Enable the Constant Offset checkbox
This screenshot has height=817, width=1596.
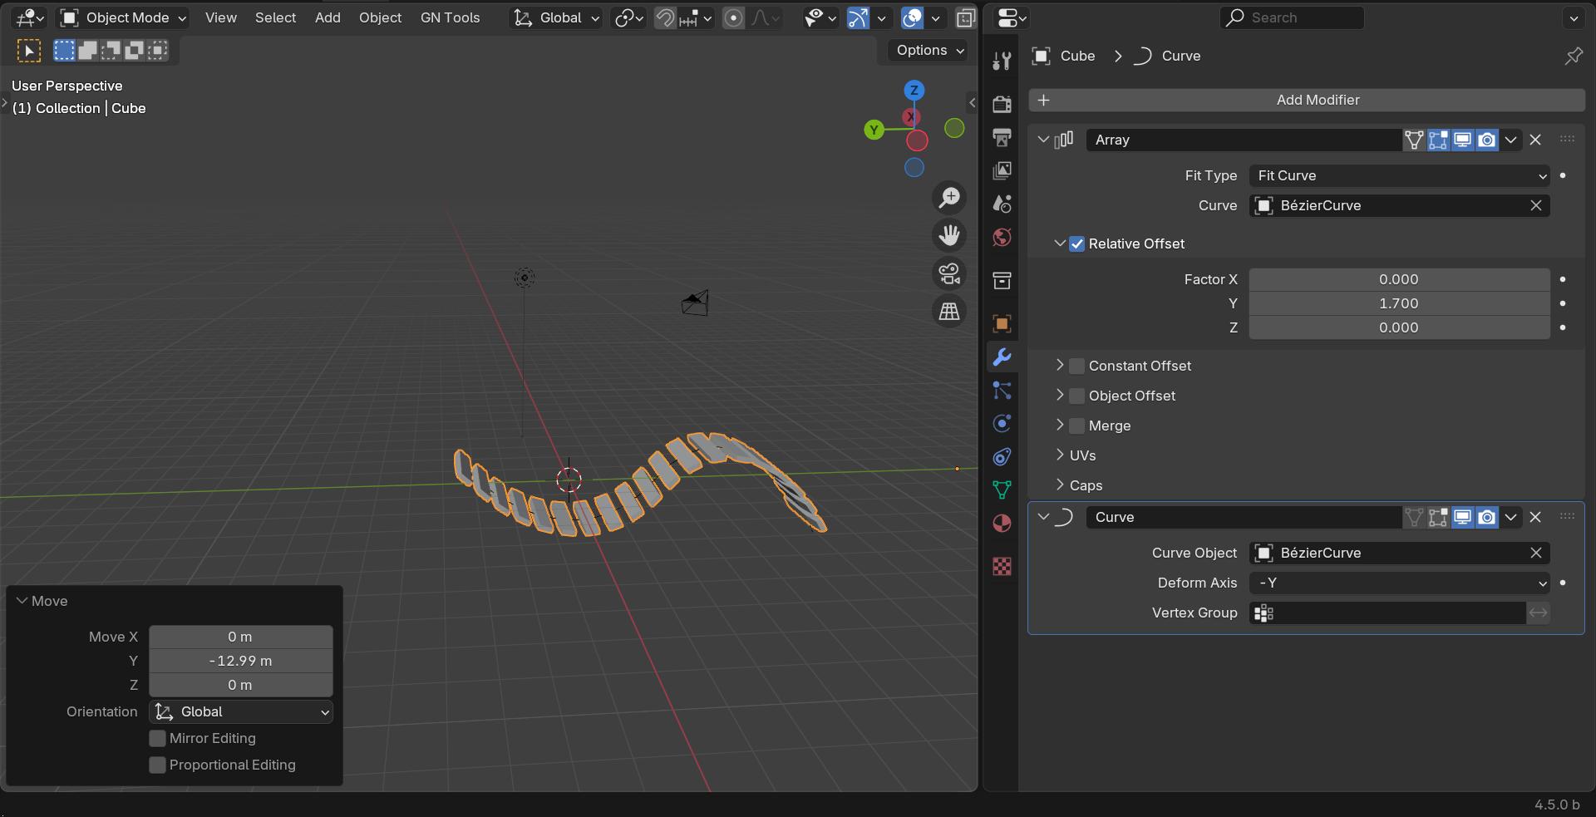pos(1077,366)
